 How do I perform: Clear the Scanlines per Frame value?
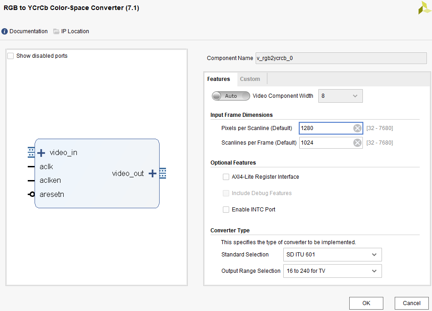point(357,143)
